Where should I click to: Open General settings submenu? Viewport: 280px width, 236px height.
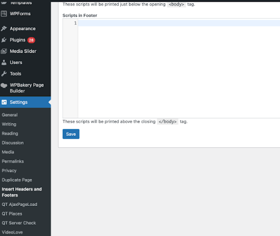tap(10, 115)
